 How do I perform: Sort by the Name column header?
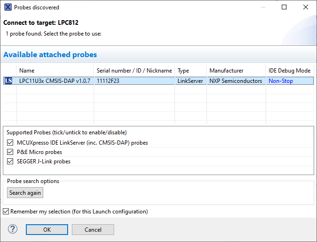coord(27,71)
